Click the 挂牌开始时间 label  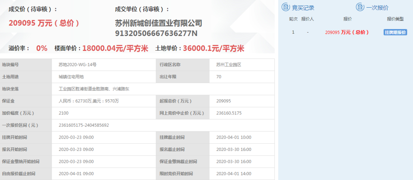(x=15, y=137)
